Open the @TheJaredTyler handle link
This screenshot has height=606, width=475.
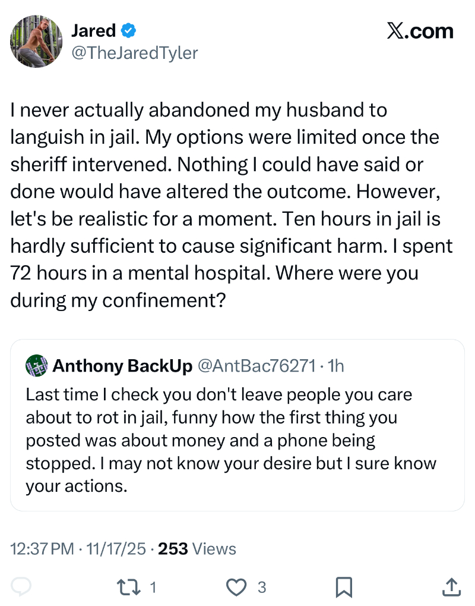coord(135,53)
